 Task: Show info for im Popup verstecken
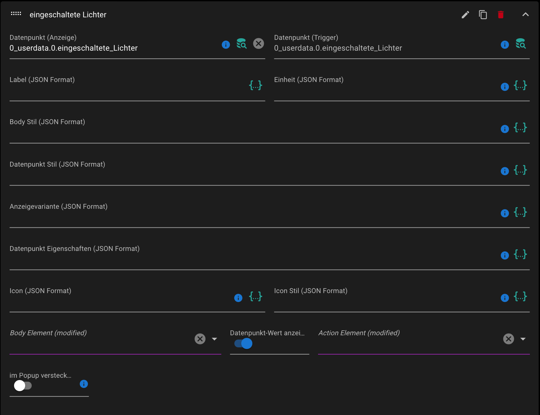[x=84, y=384]
